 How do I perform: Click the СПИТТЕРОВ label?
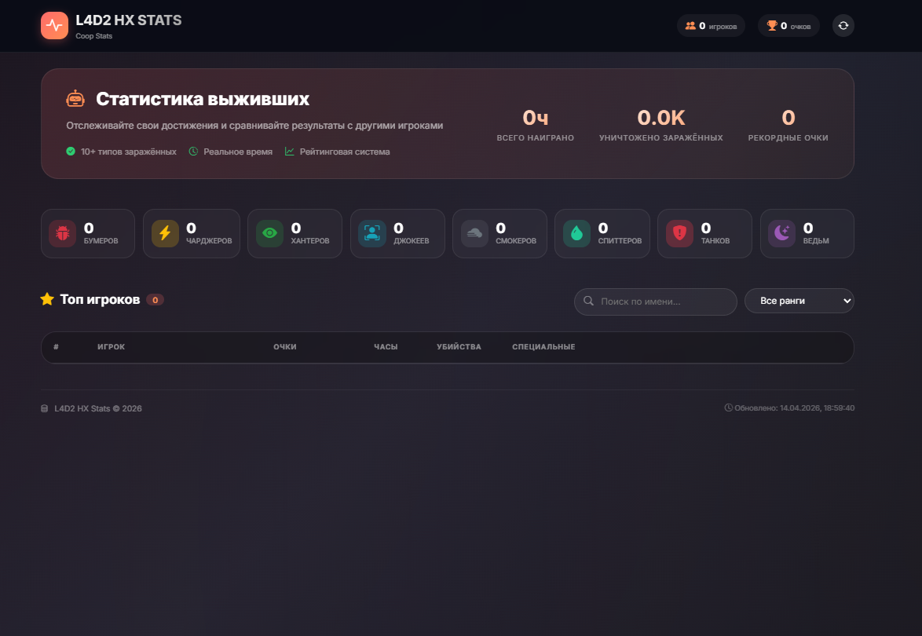coord(620,241)
